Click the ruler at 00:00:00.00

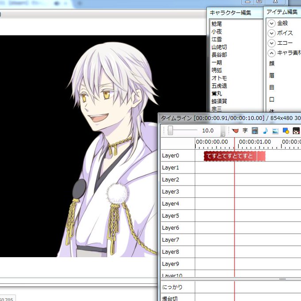click(x=212, y=142)
